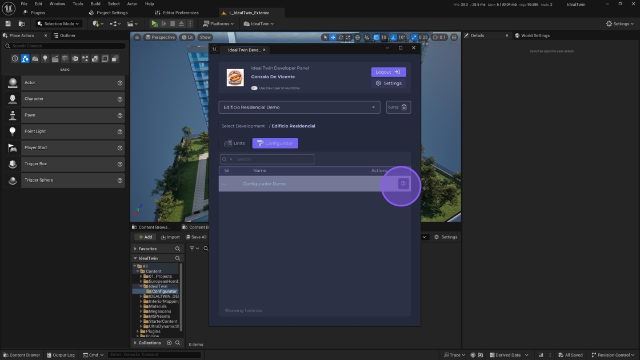Expand the Platforms dropdown
The image size is (640, 360).
point(218,24)
